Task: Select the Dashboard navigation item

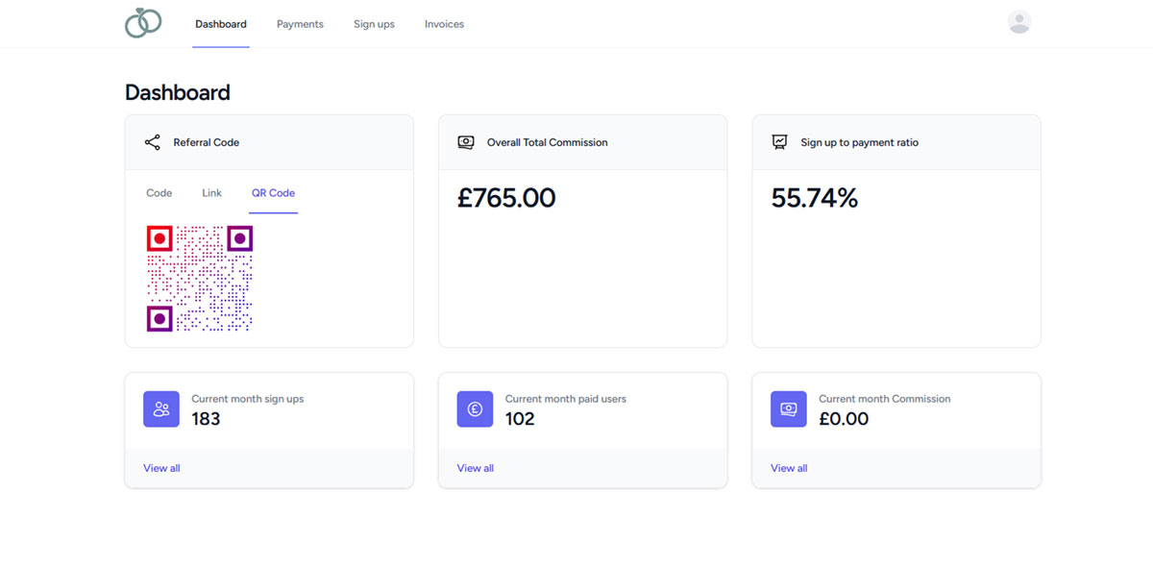Action: (220, 23)
